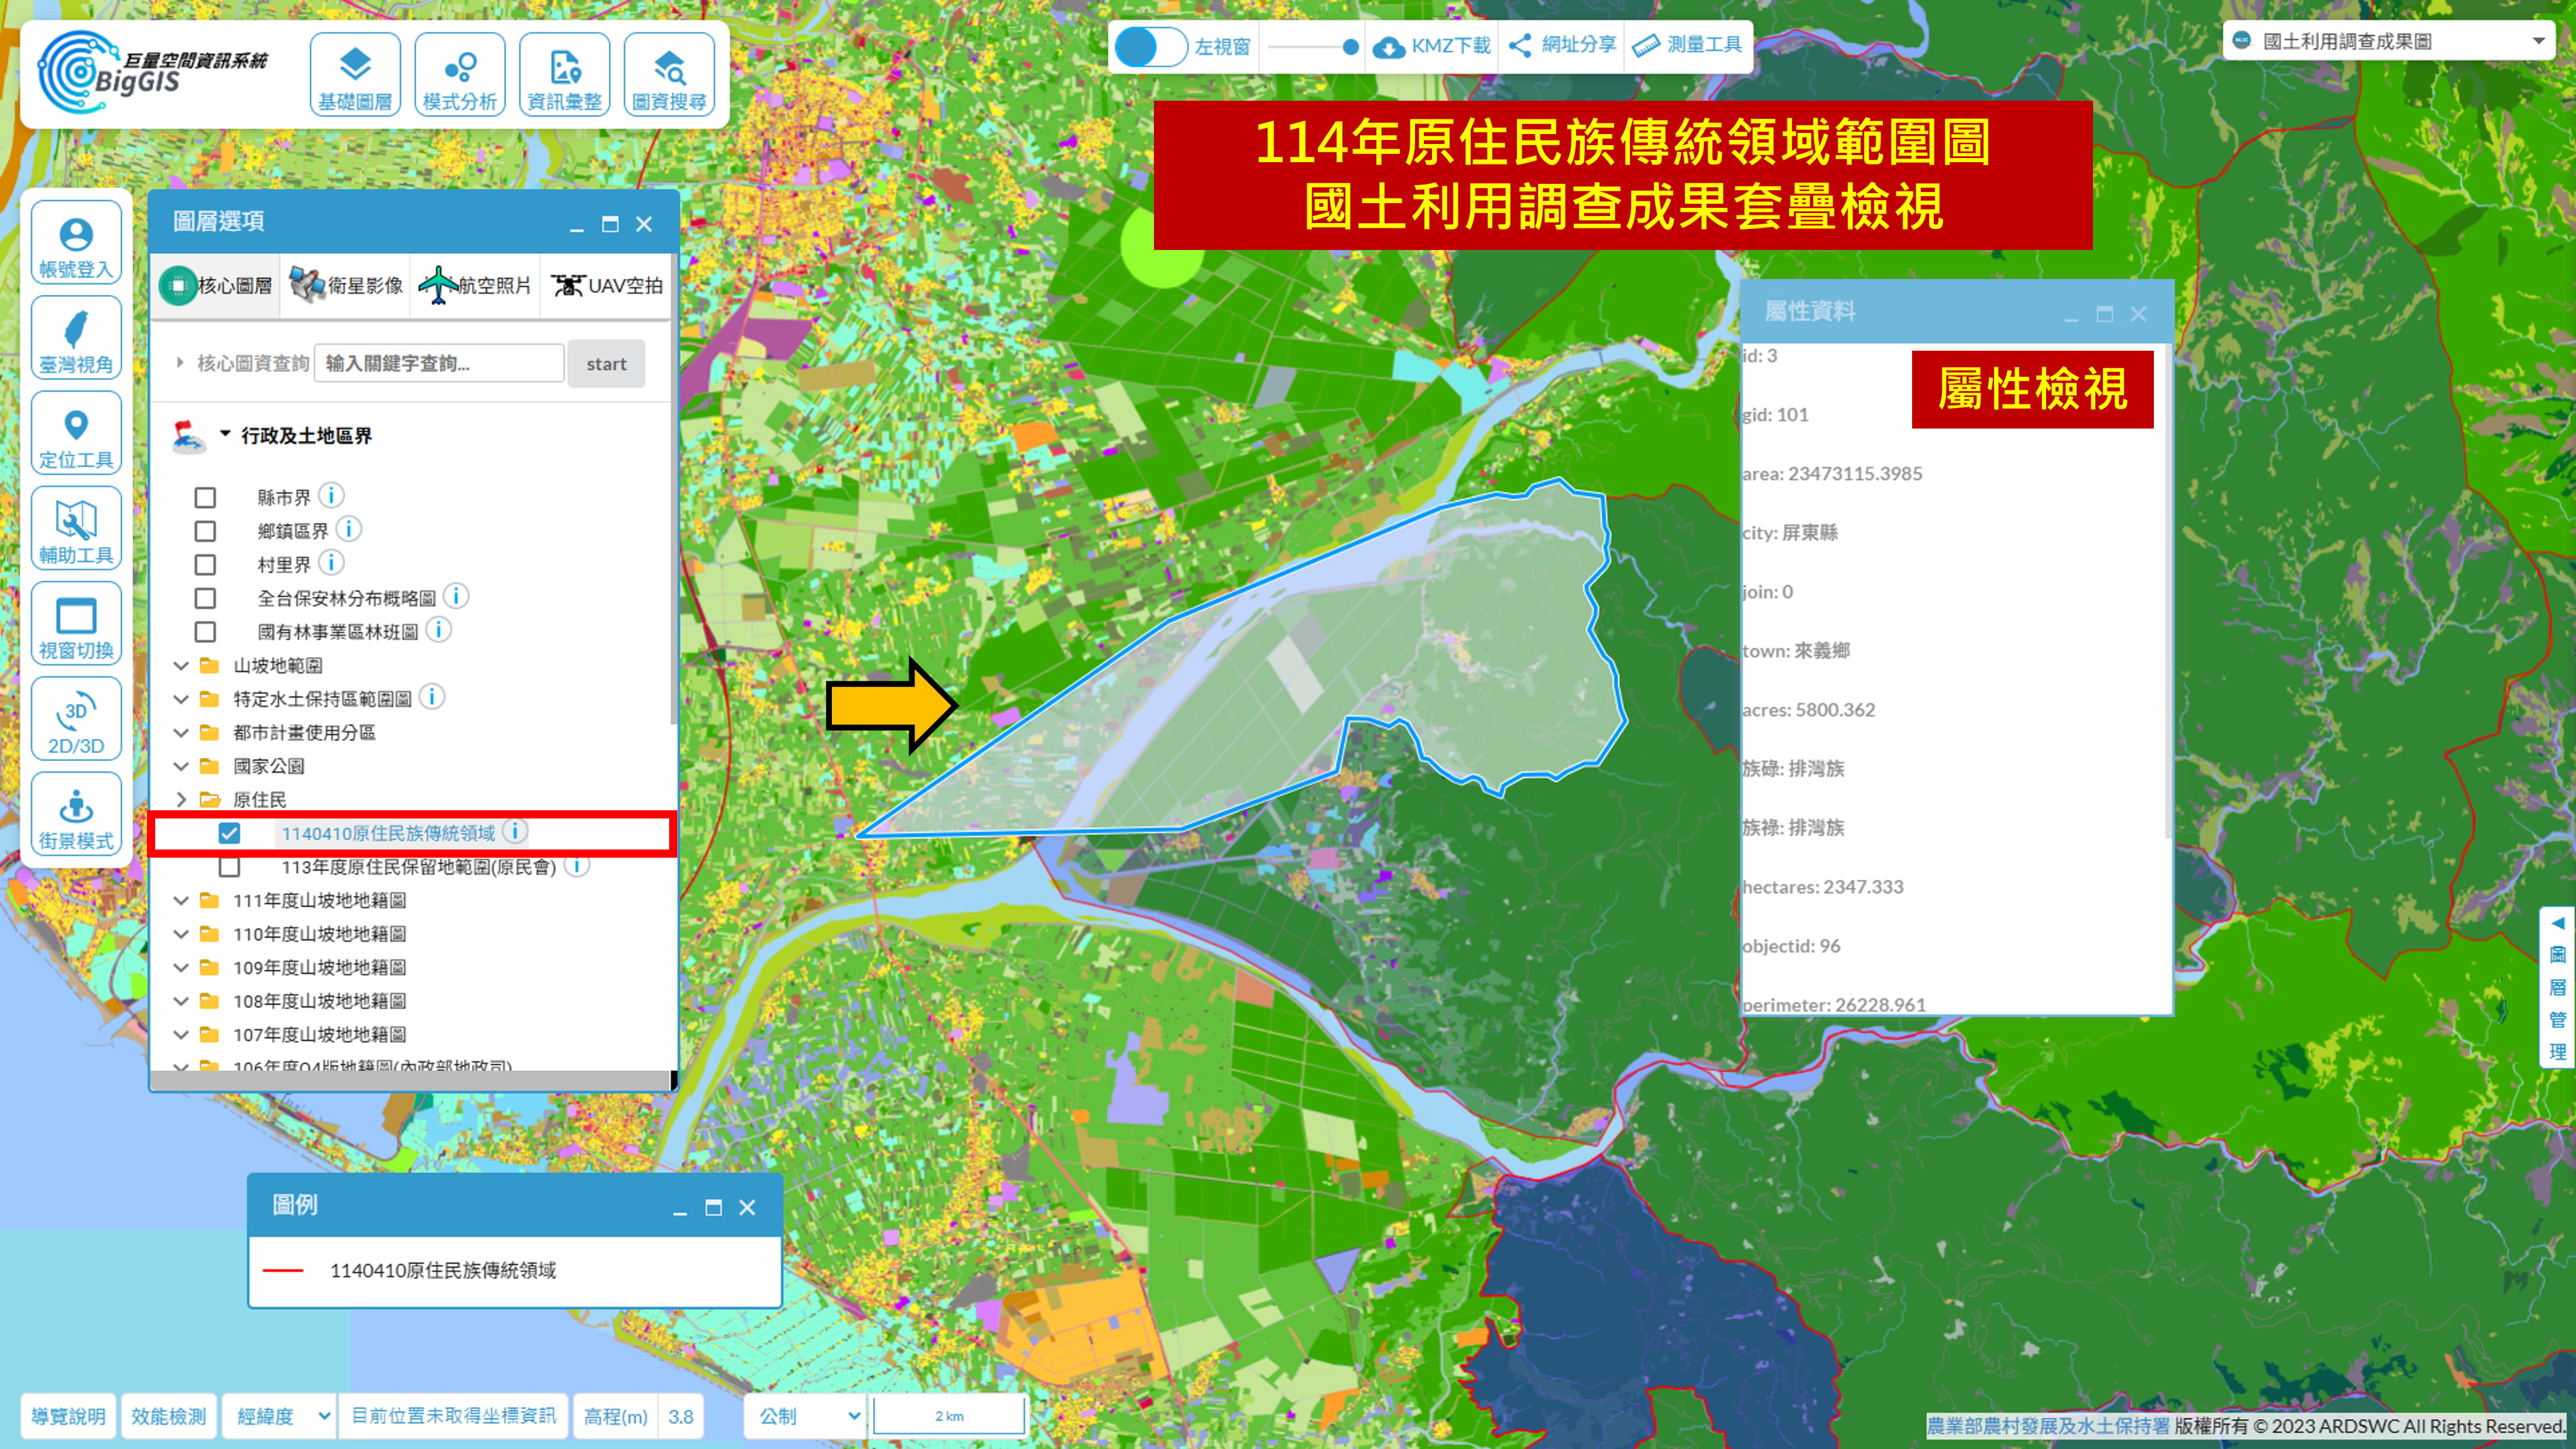Viewport: 2576px width, 1449px height.
Task: Open the 經緯度 coordinate system dropdown
Action: pos(281,1416)
